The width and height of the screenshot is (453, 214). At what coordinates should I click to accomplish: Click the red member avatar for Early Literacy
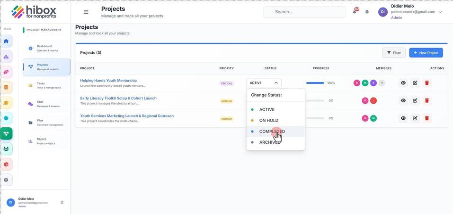(373, 101)
